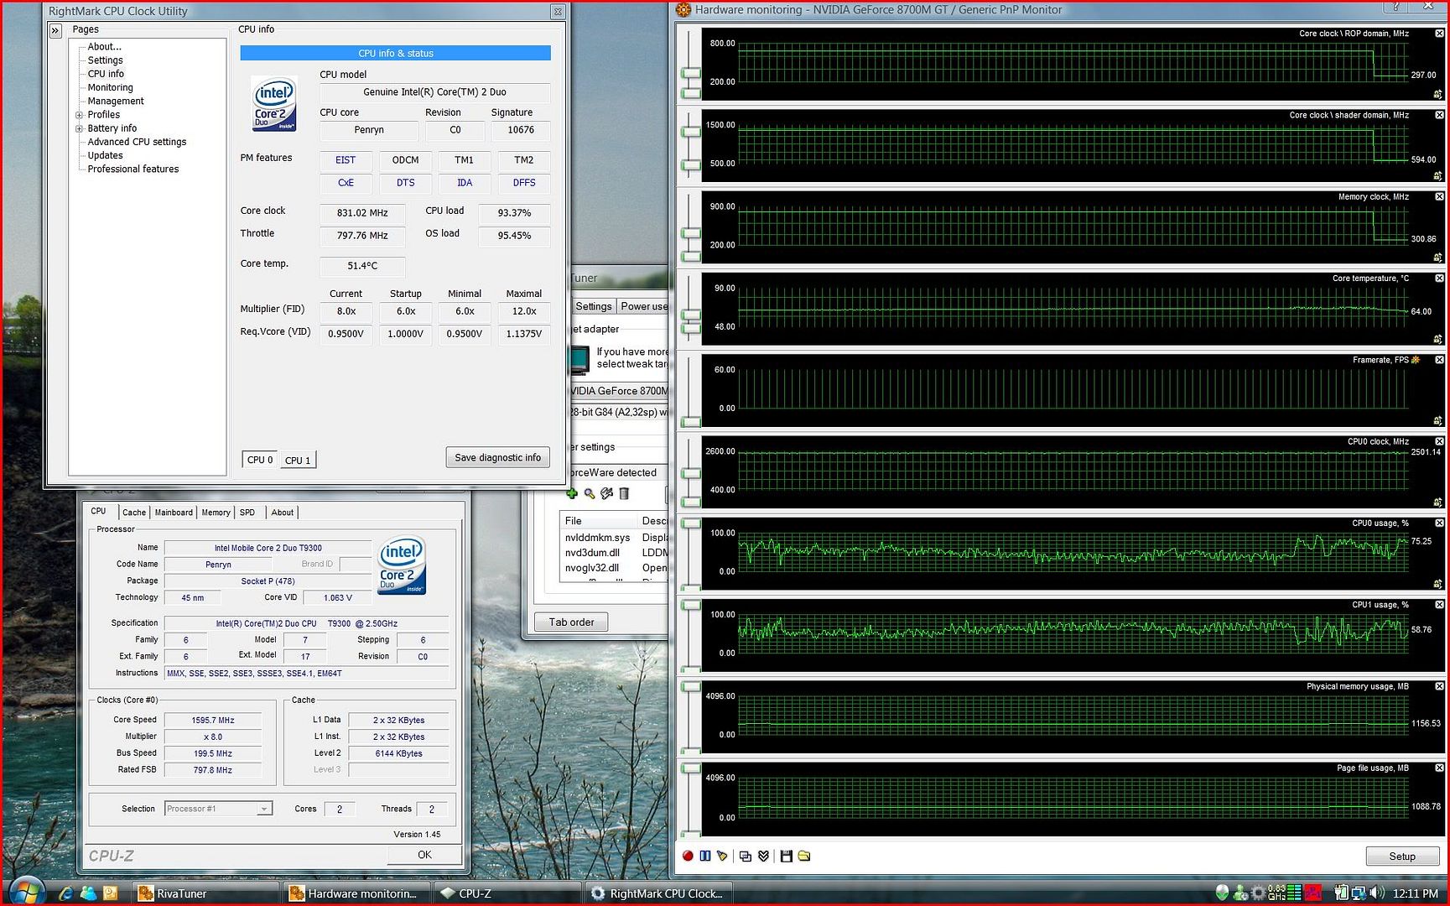Toggle the EIST power management feature
1450x906 pixels.
tap(346, 160)
